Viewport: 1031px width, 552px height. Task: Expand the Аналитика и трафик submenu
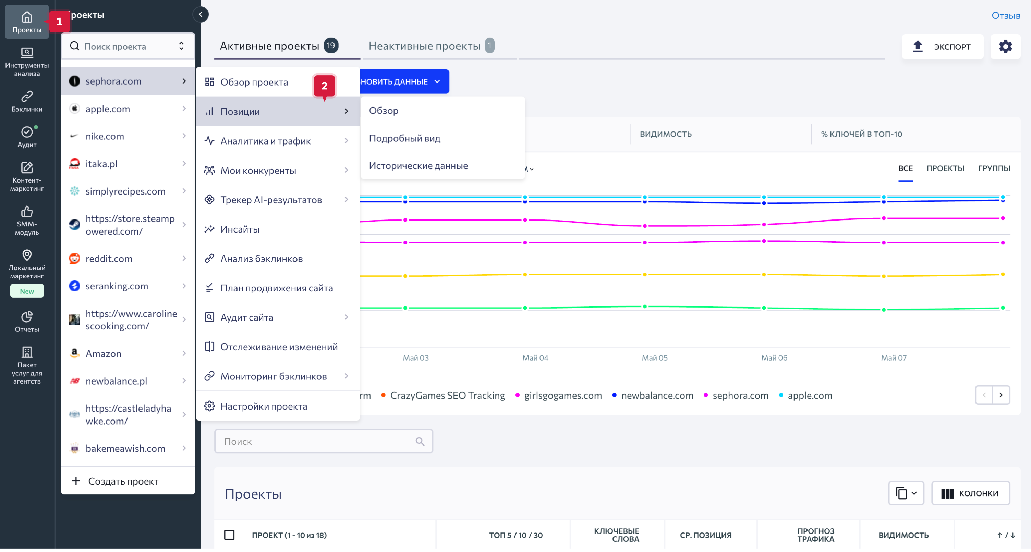tap(346, 140)
